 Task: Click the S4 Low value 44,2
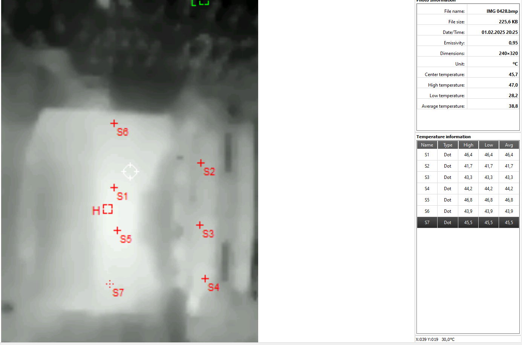pyautogui.click(x=488, y=189)
